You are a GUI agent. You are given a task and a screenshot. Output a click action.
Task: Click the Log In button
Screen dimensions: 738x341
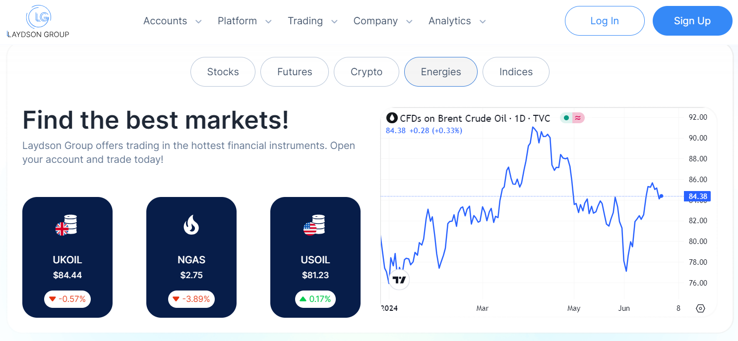(x=605, y=21)
